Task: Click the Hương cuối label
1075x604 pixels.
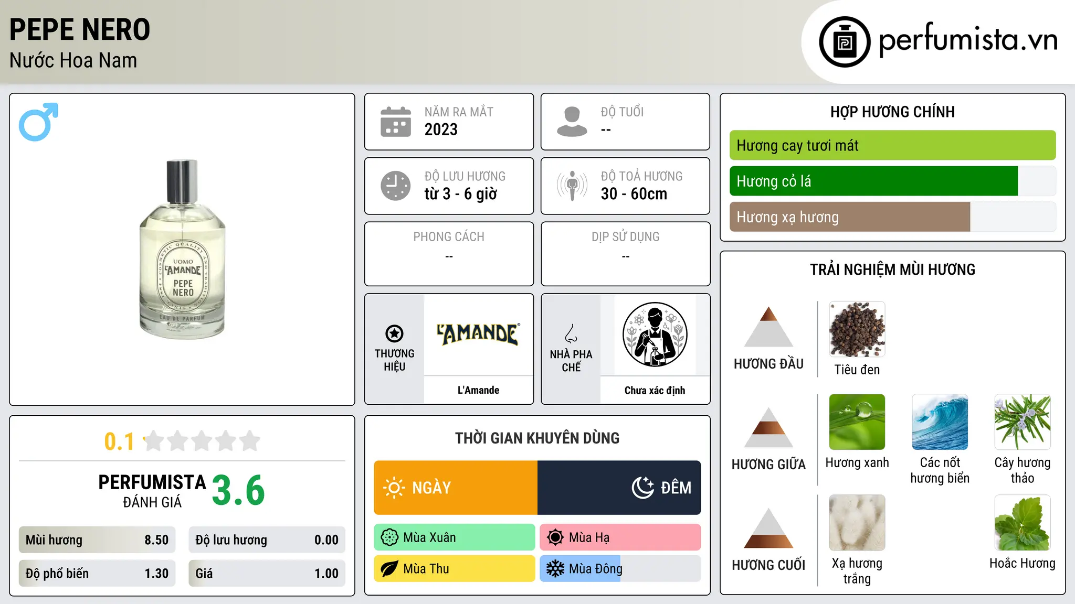Action: click(768, 565)
